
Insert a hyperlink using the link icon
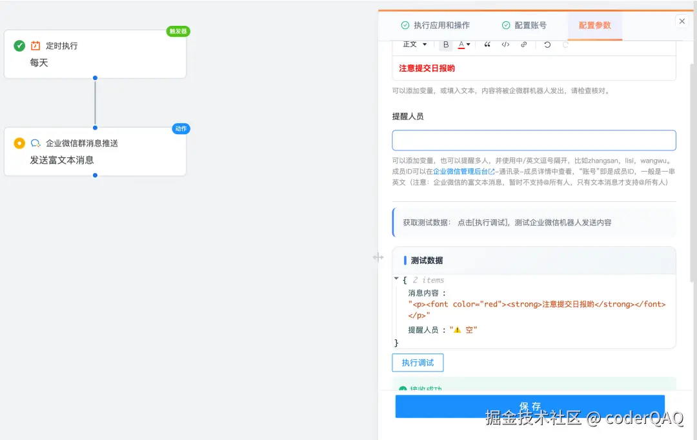tap(523, 45)
